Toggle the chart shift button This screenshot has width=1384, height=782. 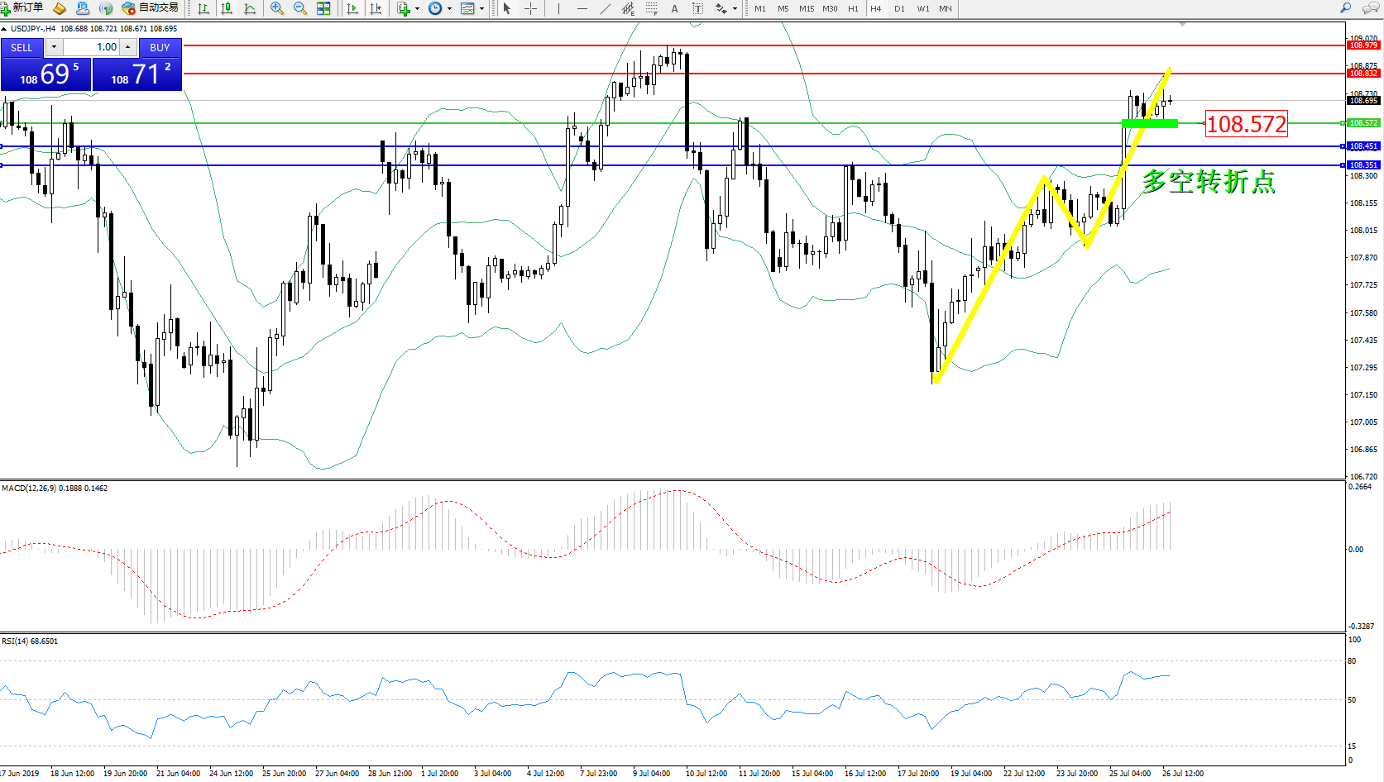click(376, 8)
